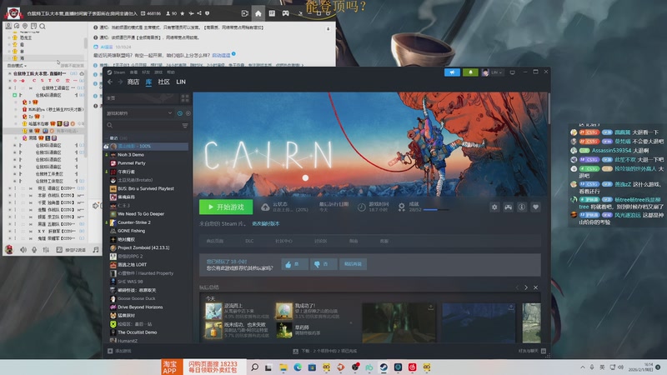Viewport: 667px width, 375px height.
Task: Go back with Steam's back arrow
Action: click(x=110, y=82)
